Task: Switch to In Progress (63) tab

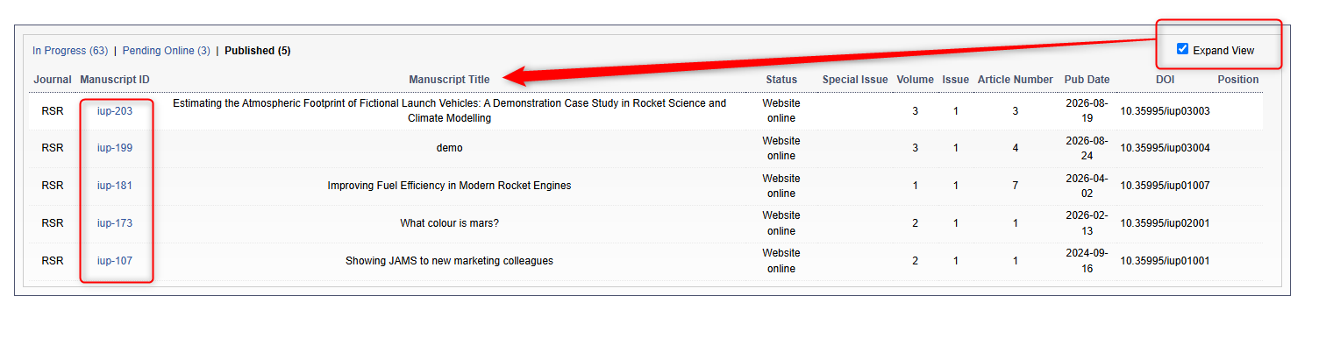Action: pos(70,51)
